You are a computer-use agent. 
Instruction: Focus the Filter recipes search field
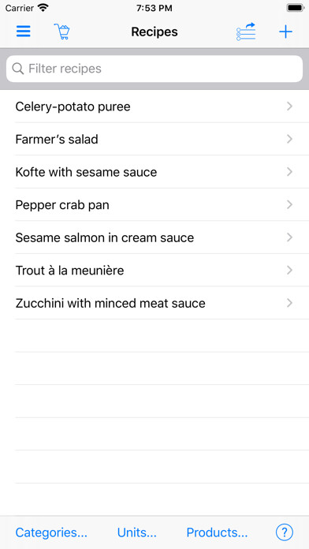[x=154, y=69]
